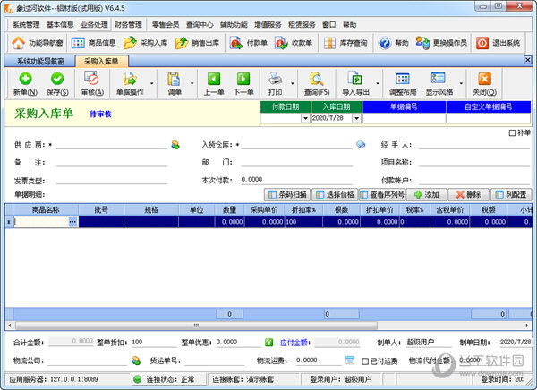Expand the 显示风格 dropdown arrow
The image size is (537, 390).
(x=461, y=83)
